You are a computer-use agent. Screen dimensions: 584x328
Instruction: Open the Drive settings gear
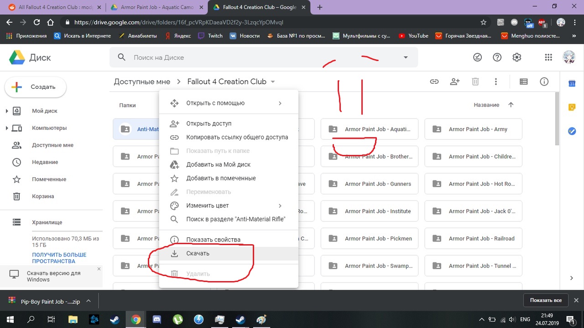(x=516, y=57)
